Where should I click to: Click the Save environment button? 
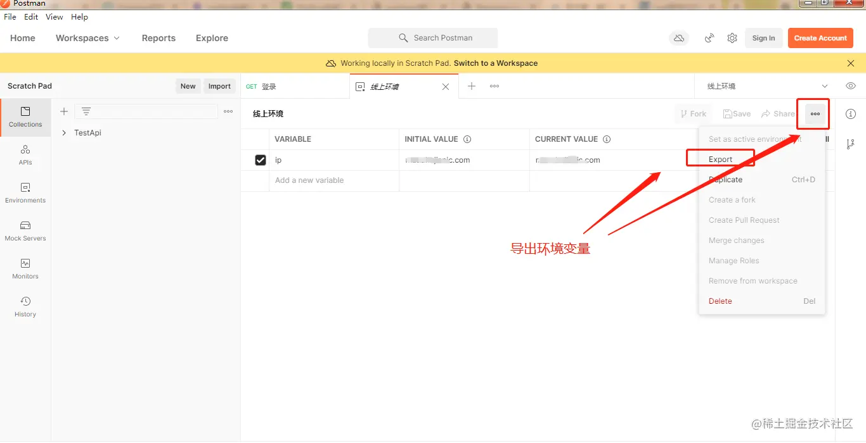[x=737, y=114]
